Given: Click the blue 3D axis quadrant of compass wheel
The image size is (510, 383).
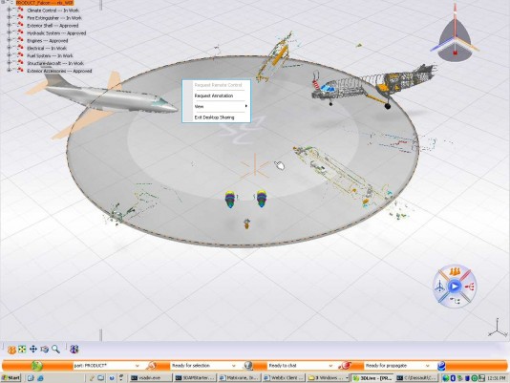Looking at the screenshot, I should (x=439, y=287).
